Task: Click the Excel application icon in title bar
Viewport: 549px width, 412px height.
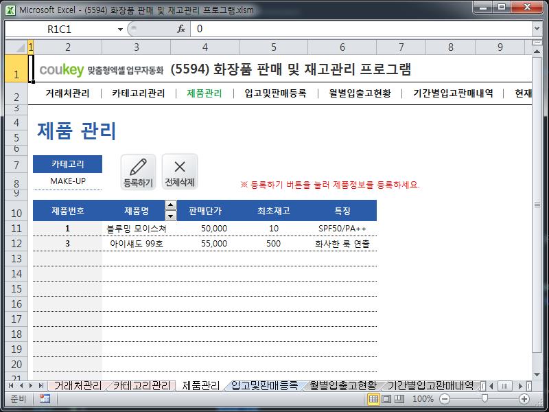Action: [11, 10]
